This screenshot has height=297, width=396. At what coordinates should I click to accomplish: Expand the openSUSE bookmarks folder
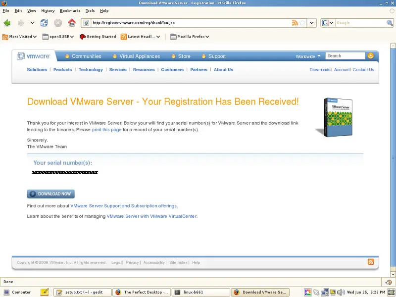pyautogui.click(x=58, y=37)
